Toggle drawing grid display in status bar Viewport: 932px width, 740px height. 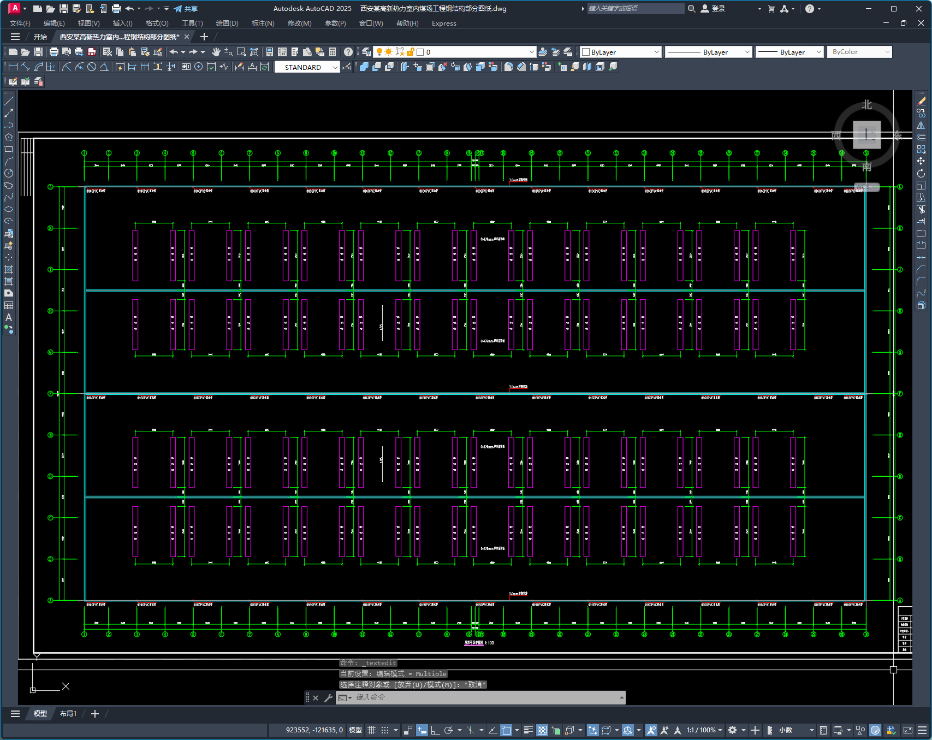click(x=372, y=730)
